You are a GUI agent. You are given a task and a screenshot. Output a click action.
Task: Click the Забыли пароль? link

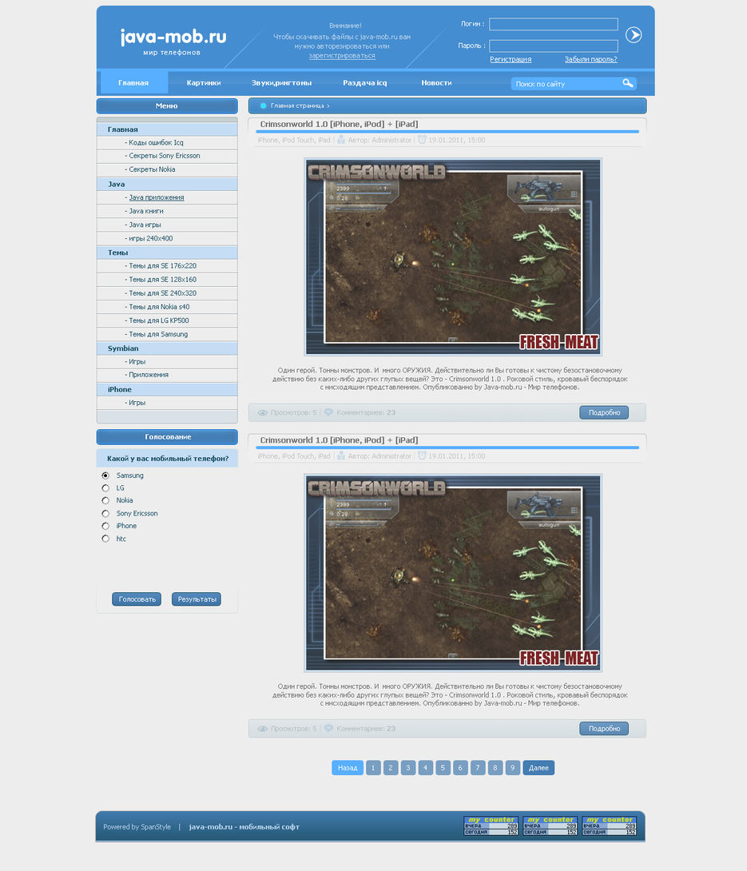[591, 59]
